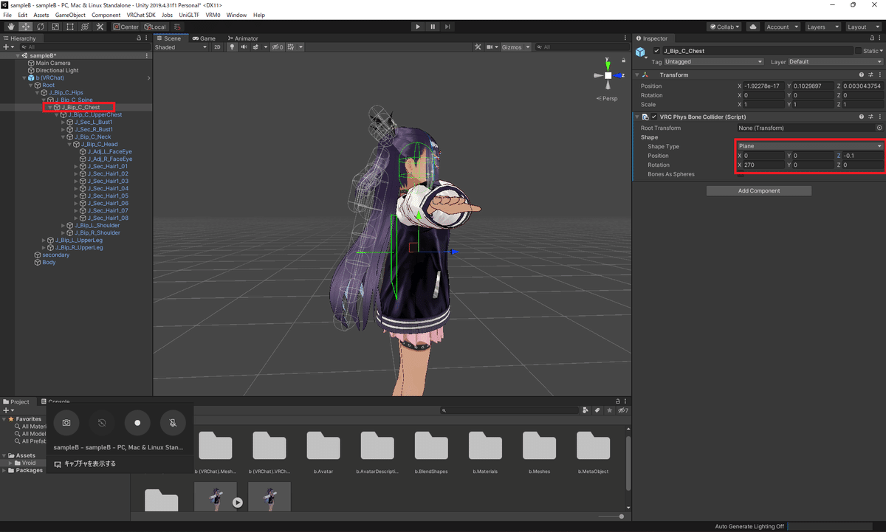Open the Shaded draw mode dropdown
This screenshot has height=532, width=886.
[181, 47]
